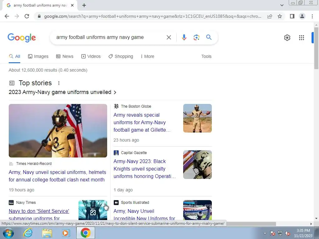Click the blue search magnifier button
The height and width of the screenshot is (239, 319).
[x=209, y=37]
